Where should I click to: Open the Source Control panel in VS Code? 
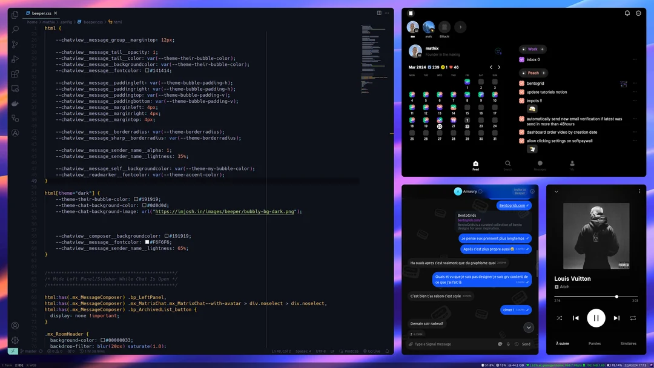pos(15,44)
